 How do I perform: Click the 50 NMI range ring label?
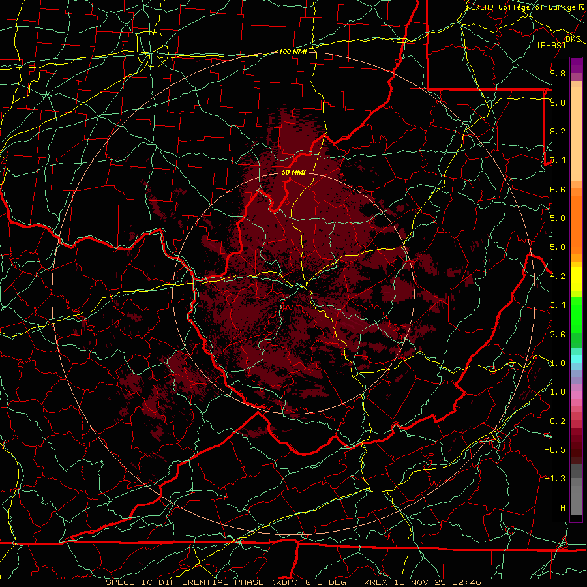(x=293, y=173)
